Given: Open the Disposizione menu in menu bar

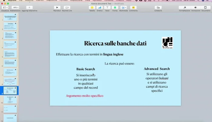Looking at the screenshot, I should click(76, 1).
